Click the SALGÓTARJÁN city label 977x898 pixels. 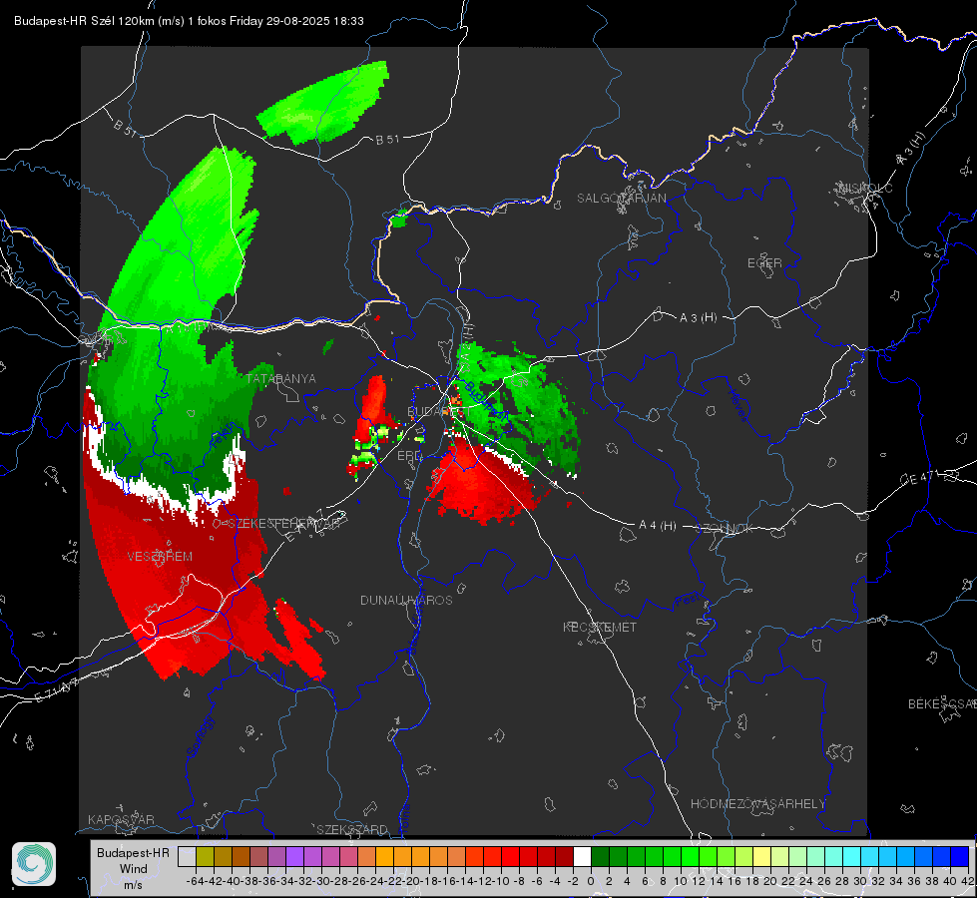click(x=621, y=199)
